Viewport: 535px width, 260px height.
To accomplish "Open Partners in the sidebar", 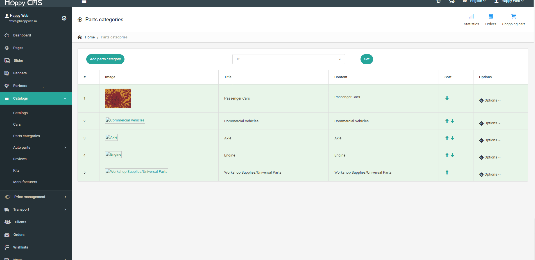I will tap(36, 86).
